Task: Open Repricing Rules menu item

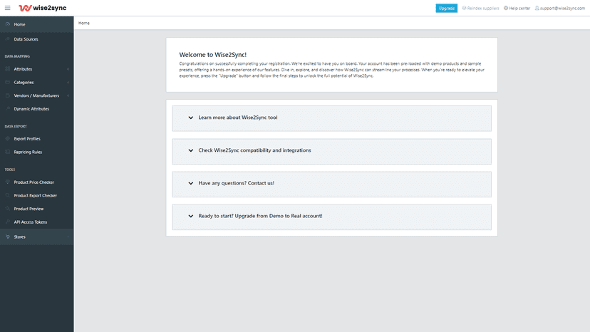Action: click(x=36, y=152)
